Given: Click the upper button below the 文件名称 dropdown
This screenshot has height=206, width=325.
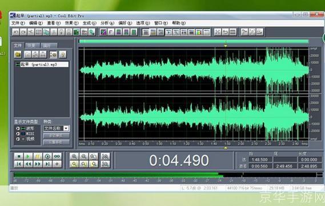Looking at the screenshot, I should [x=57, y=136].
